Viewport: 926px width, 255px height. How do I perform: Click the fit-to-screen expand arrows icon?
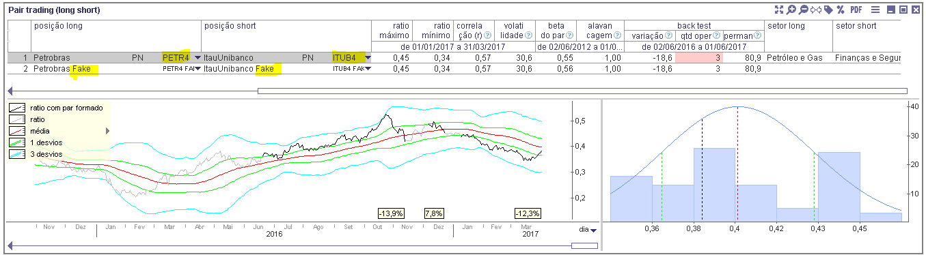click(778, 10)
